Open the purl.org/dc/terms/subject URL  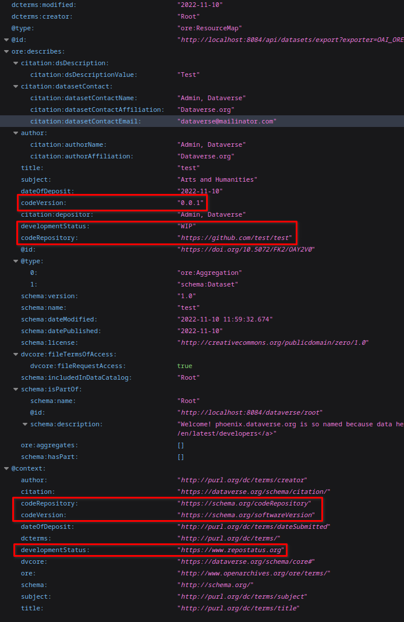[x=242, y=596]
